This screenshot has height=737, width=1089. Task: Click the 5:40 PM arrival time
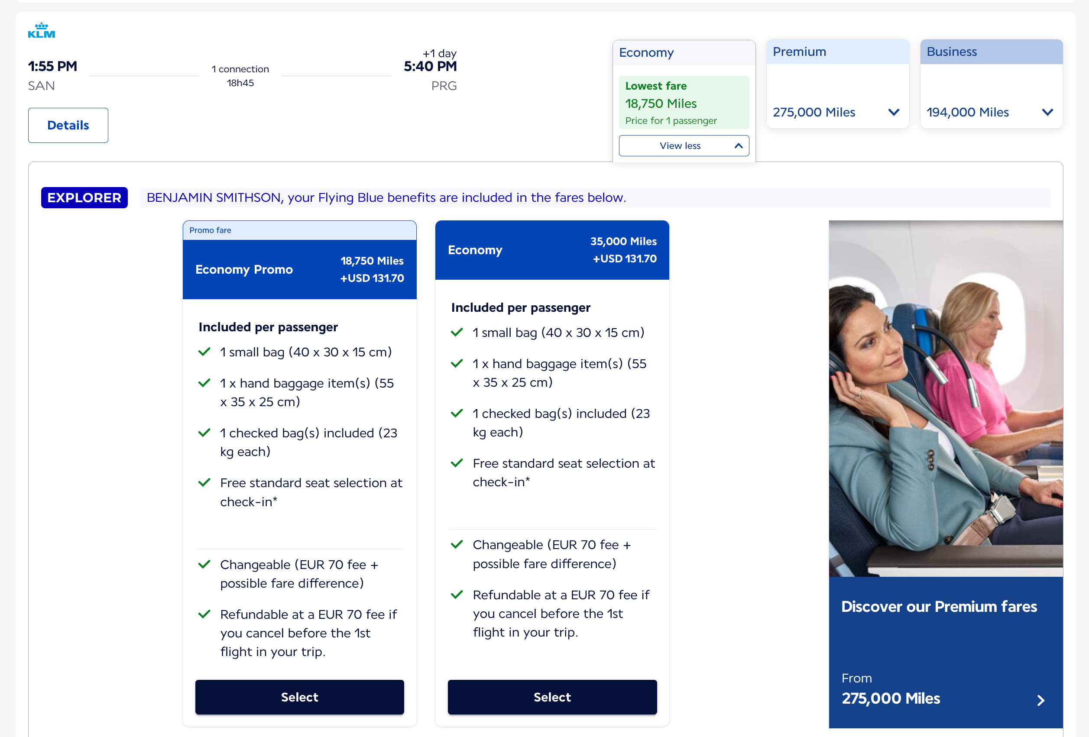point(430,66)
